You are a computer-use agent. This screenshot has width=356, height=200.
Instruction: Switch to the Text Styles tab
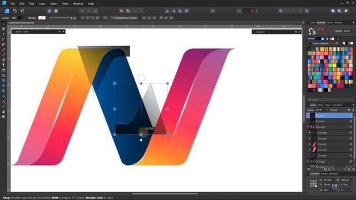click(x=337, y=105)
